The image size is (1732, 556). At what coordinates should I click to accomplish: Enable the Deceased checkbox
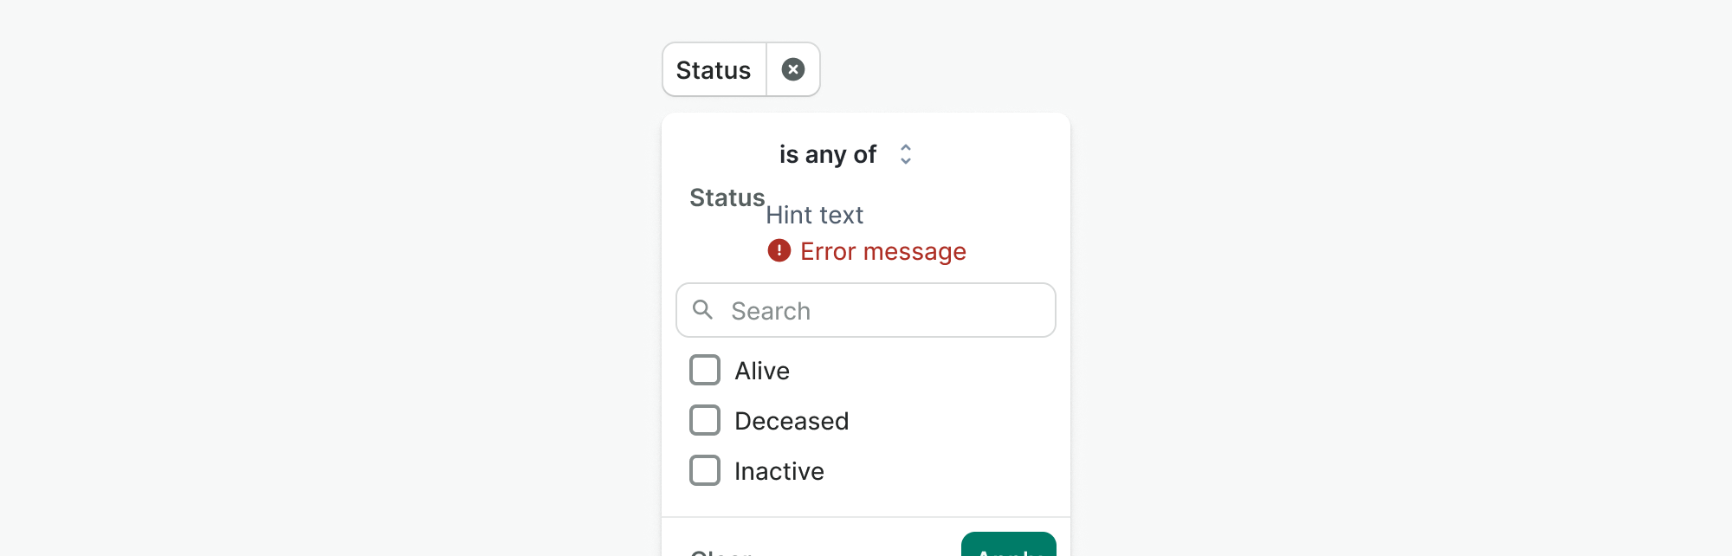pos(705,420)
